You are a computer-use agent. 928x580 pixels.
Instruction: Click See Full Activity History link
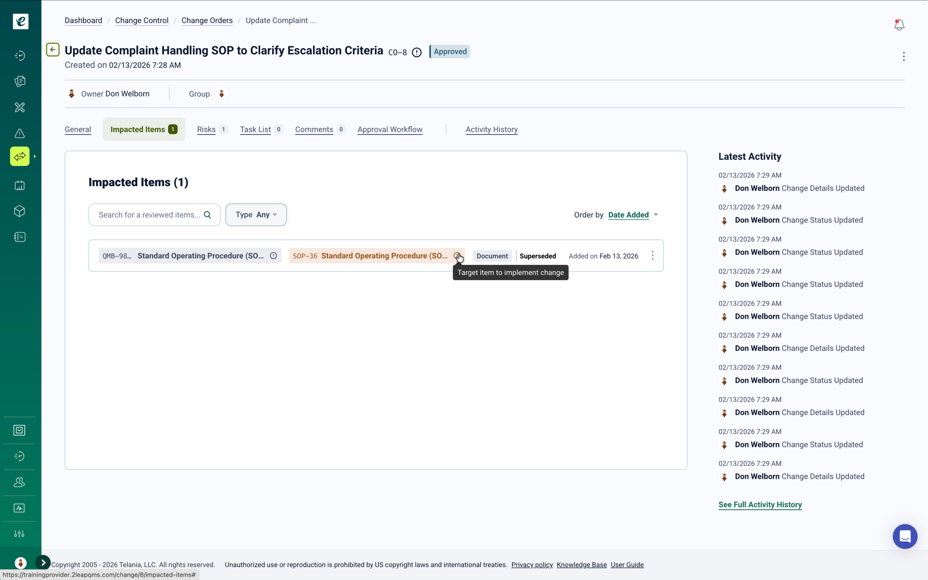click(760, 505)
